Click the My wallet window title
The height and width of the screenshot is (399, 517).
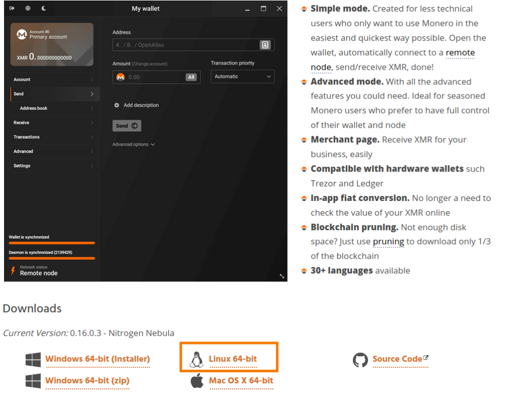point(145,9)
